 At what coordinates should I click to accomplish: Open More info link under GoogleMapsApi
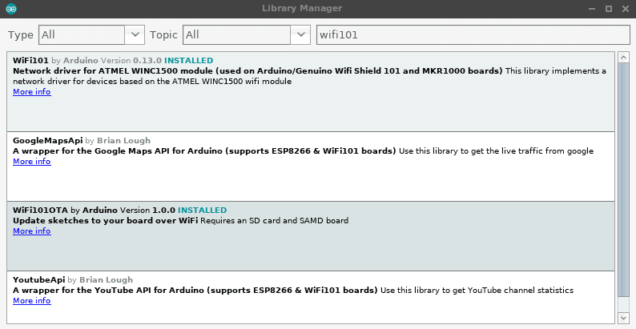click(31, 162)
